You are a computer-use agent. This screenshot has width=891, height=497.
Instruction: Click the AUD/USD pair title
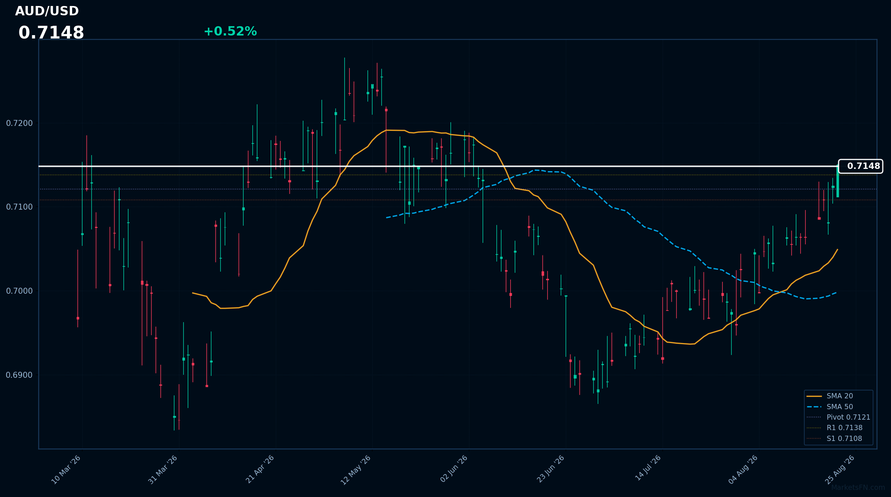tap(47, 11)
